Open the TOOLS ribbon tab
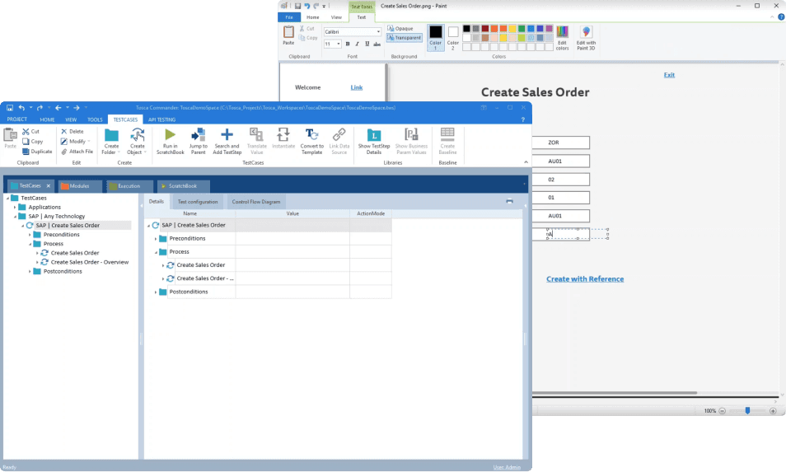The height and width of the screenshot is (472, 786). coord(95,119)
